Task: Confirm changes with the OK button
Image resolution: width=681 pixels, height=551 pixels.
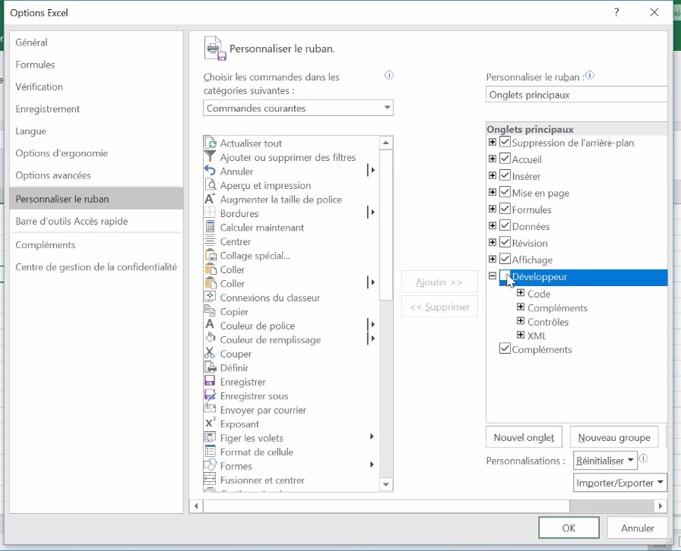Action: (x=569, y=527)
